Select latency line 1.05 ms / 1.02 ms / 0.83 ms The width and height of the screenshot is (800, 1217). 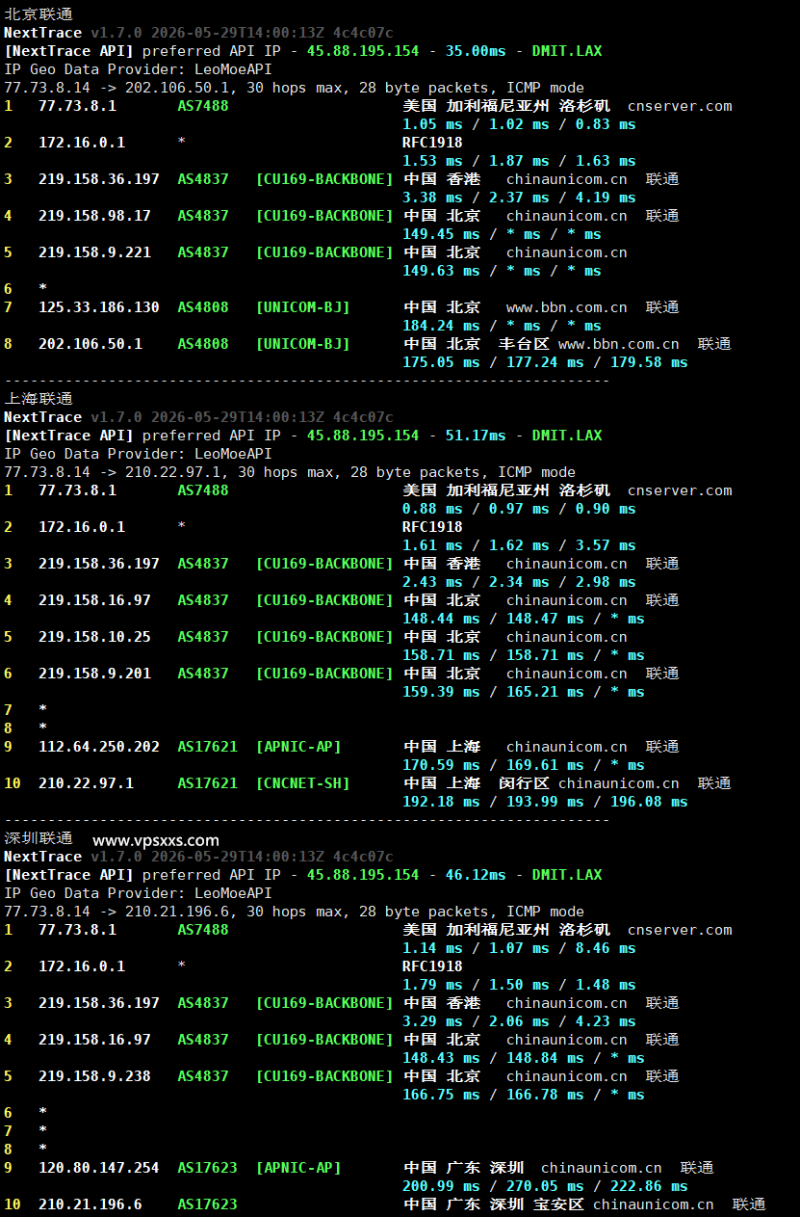519,124
